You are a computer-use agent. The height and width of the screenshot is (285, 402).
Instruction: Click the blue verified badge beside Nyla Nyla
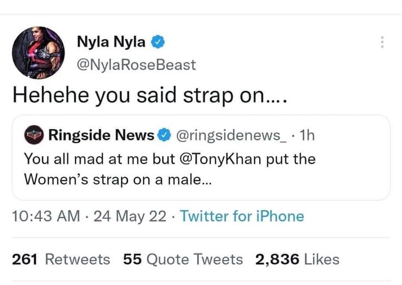(x=158, y=42)
